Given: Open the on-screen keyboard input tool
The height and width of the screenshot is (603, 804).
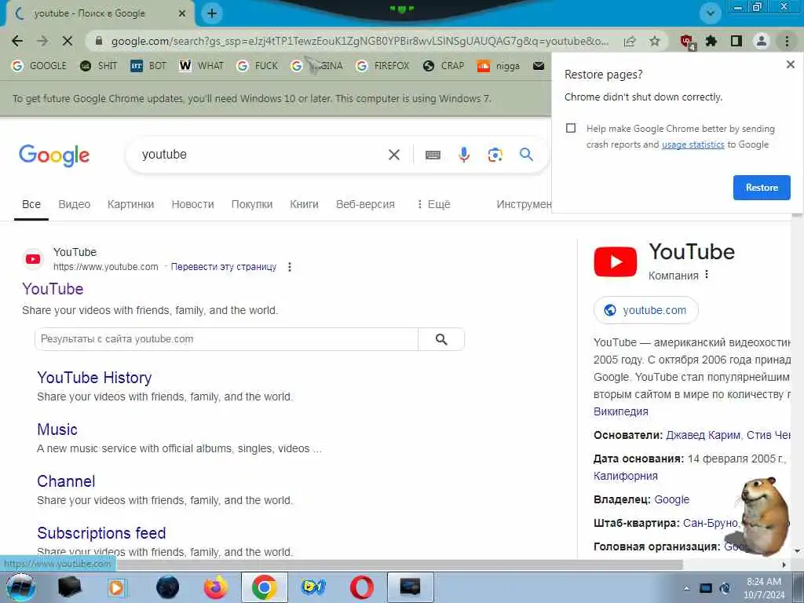Looking at the screenshot, I should tap(433, 155).
